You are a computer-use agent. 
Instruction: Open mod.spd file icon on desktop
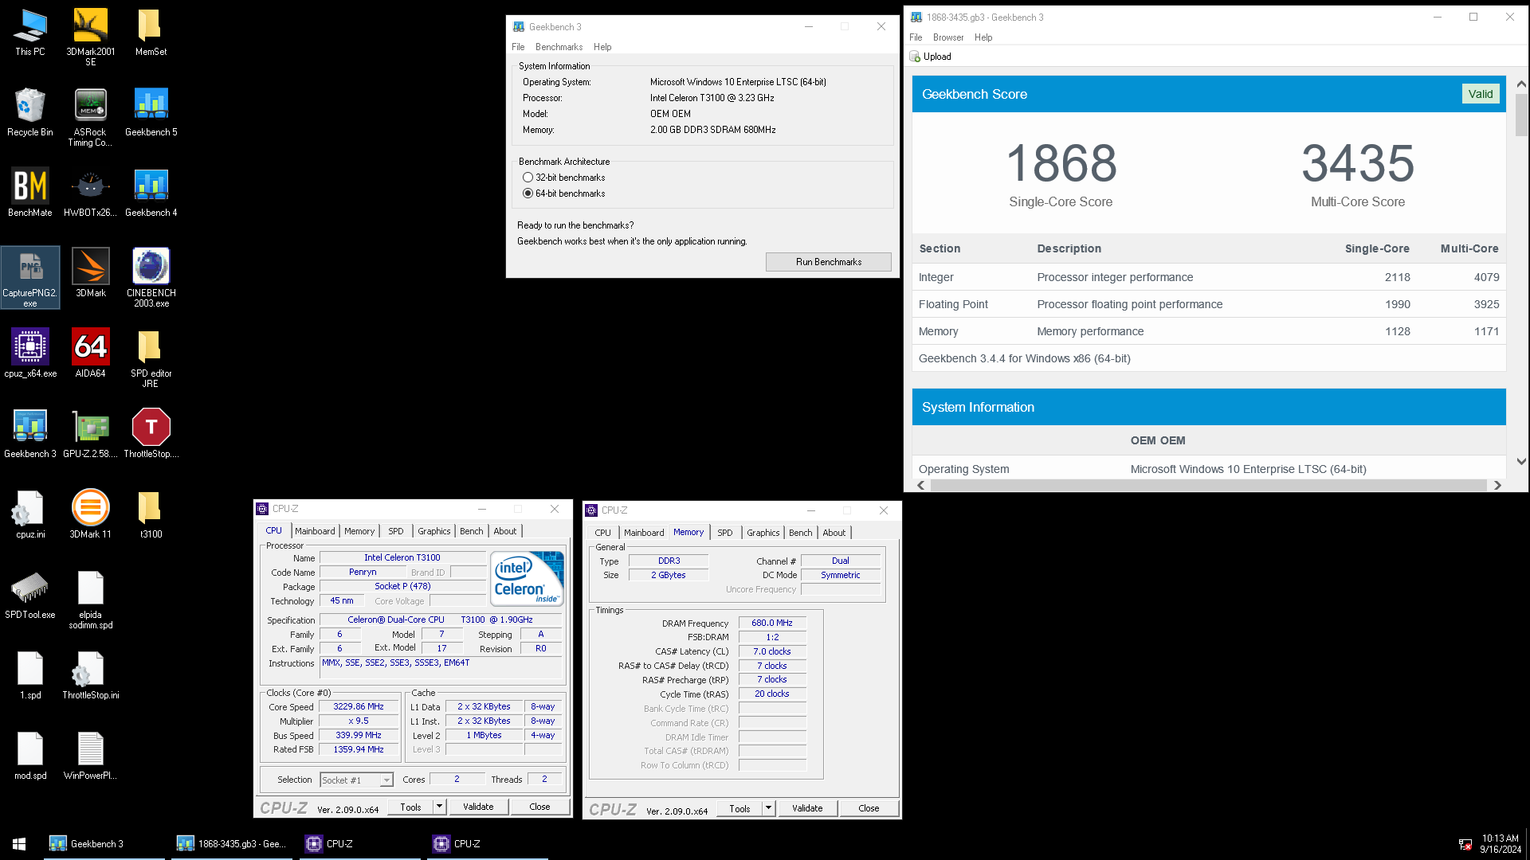tap(30, 756)
